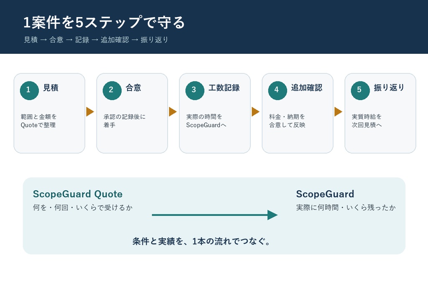Select the step heading 合意

[x=133, y=88]
